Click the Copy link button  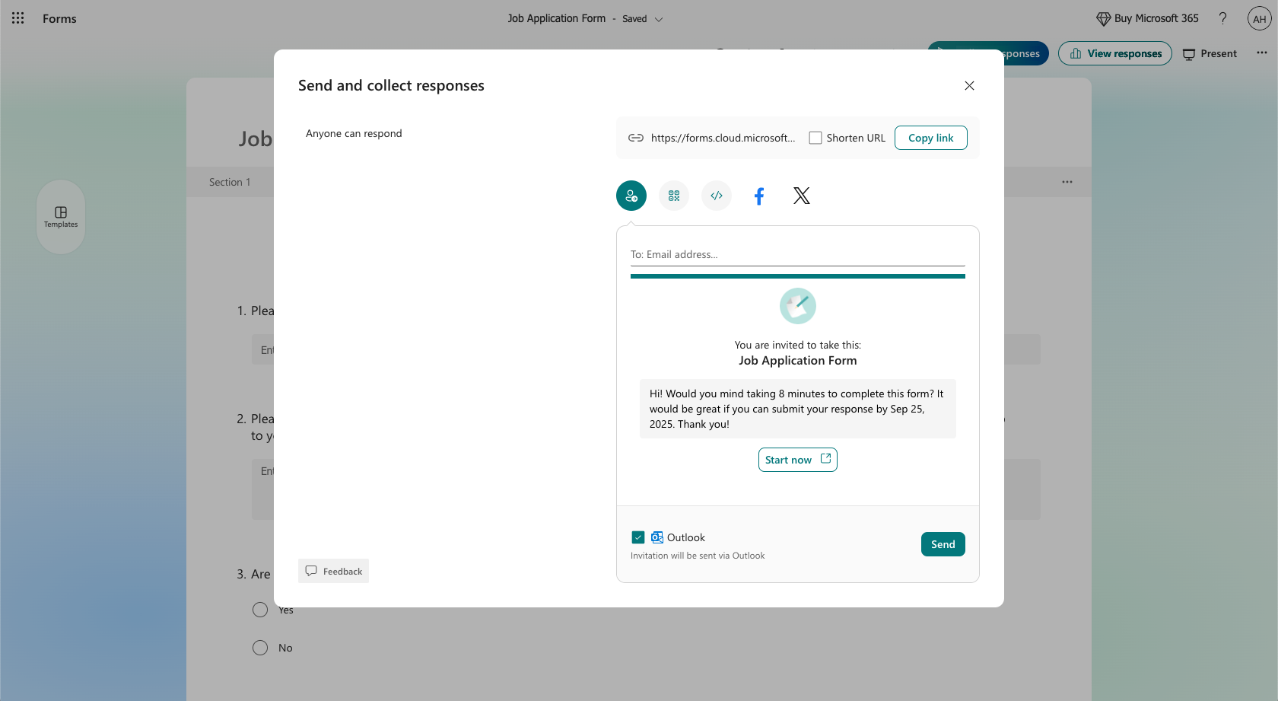pos(931,138)
